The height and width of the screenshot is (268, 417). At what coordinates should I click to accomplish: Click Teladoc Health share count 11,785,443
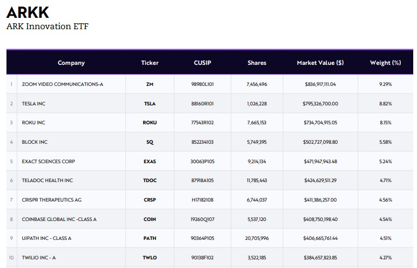point(257,180)
